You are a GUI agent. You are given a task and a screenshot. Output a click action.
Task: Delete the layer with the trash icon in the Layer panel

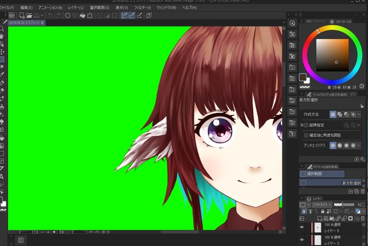[x=363, y=218]
